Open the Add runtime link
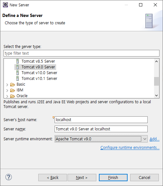This screenshot has height=186, width=163. [154, 139]
